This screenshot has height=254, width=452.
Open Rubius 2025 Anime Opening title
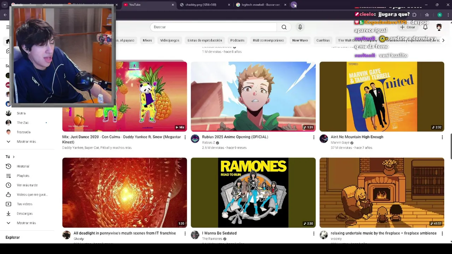[235, 137]
